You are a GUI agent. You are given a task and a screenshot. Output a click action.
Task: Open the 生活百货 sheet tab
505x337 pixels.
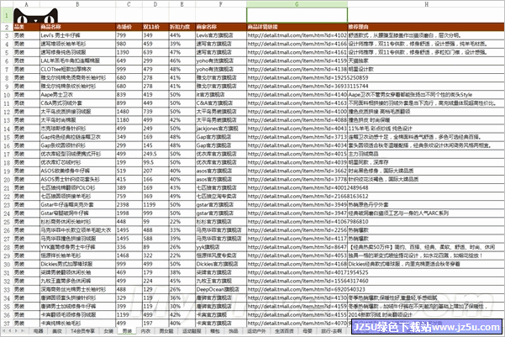click(284, 331)
